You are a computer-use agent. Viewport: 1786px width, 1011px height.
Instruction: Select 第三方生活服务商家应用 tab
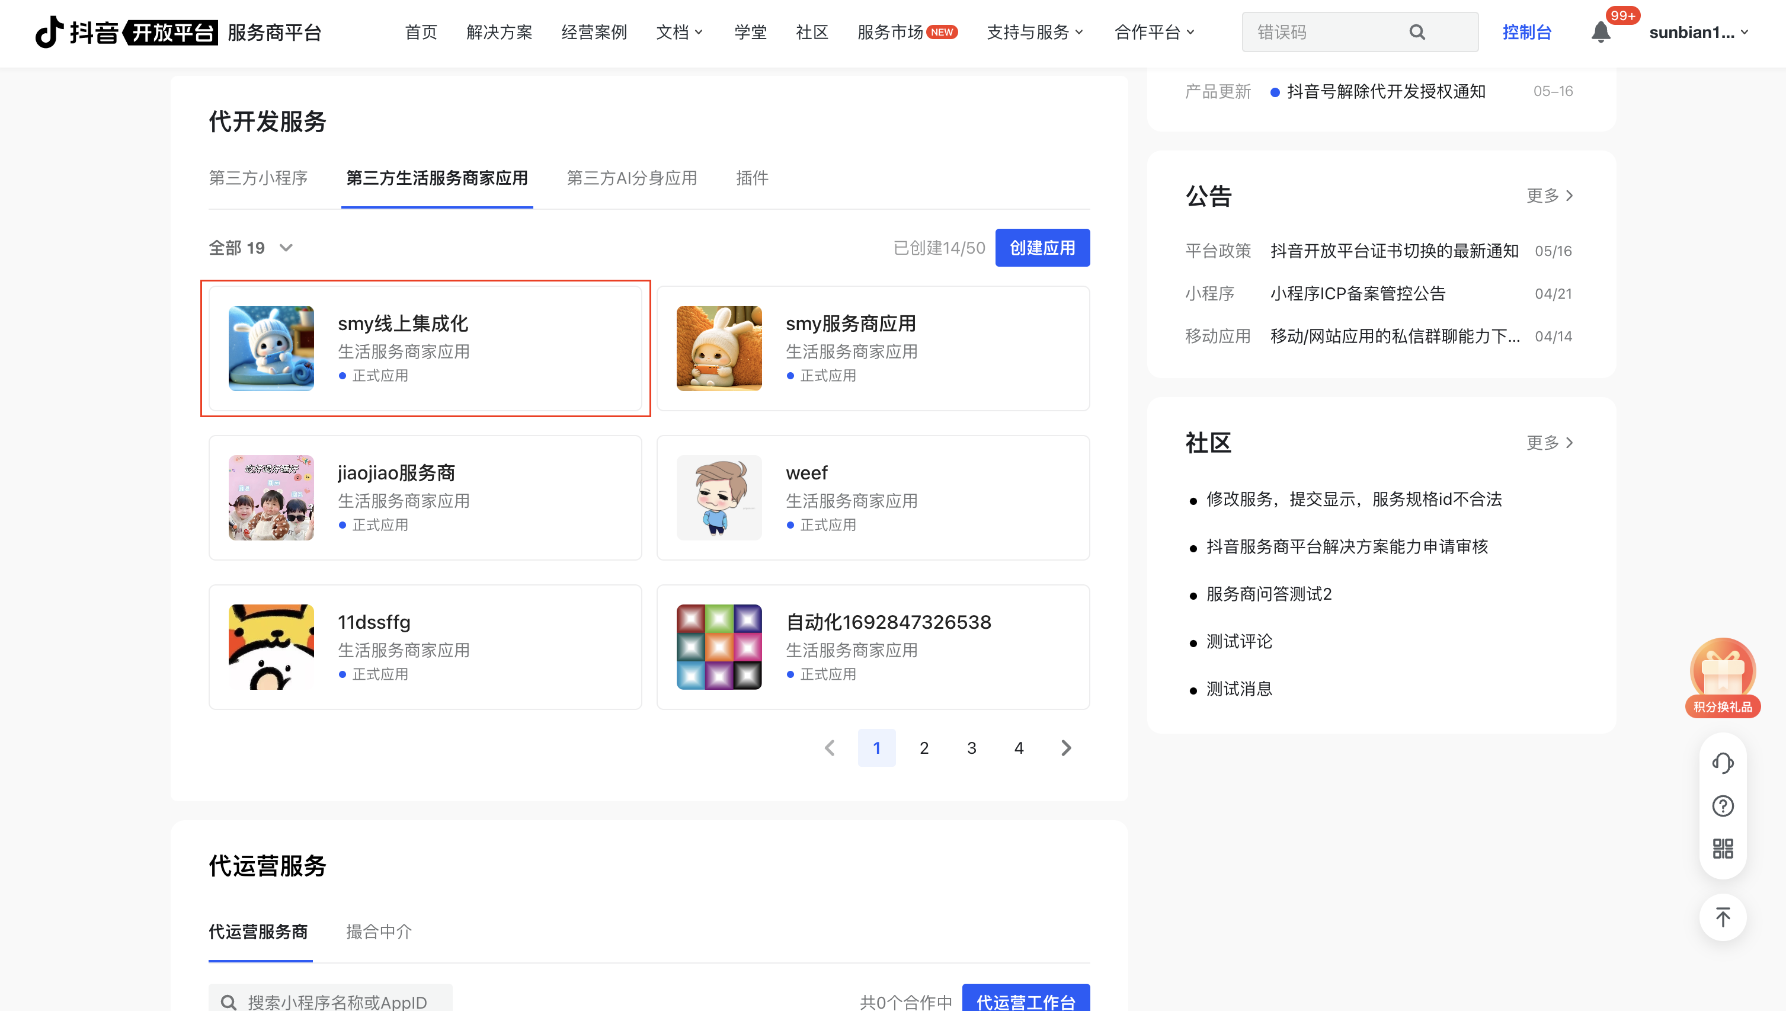click(437, 178)
